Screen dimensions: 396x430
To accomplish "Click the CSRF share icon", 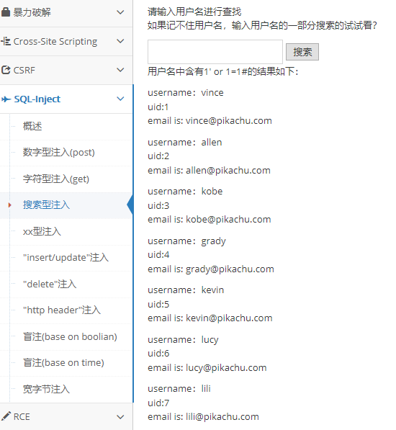I will (x=6, y=70).
